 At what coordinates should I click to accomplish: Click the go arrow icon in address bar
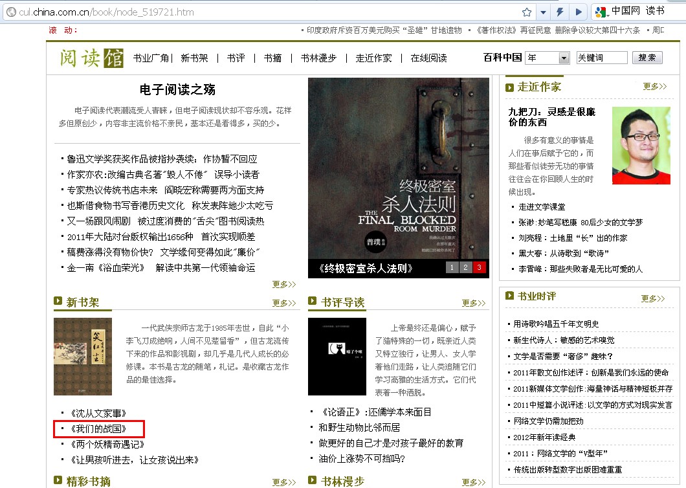(579, 12)
